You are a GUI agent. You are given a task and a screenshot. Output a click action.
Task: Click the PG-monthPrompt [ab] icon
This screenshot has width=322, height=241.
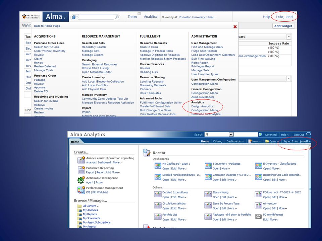258,217
